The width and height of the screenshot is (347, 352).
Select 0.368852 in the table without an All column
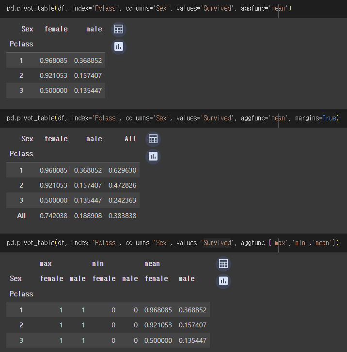88,60
